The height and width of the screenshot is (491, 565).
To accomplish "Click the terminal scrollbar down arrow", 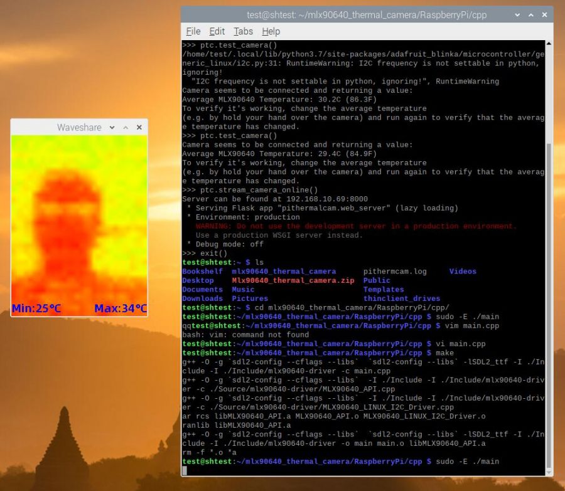I will (549, 471).
